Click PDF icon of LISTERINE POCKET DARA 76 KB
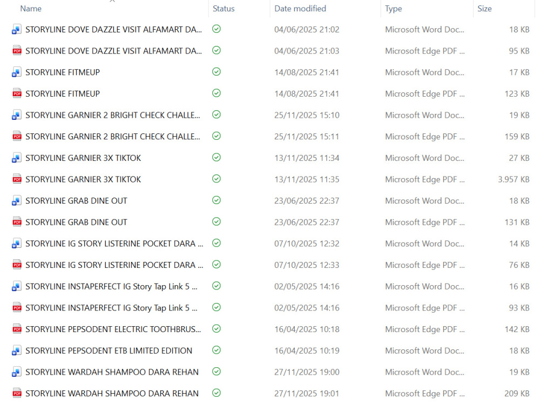Image resolution: width=540 pixels, height=405 pixels. click(x=17, y=265)
